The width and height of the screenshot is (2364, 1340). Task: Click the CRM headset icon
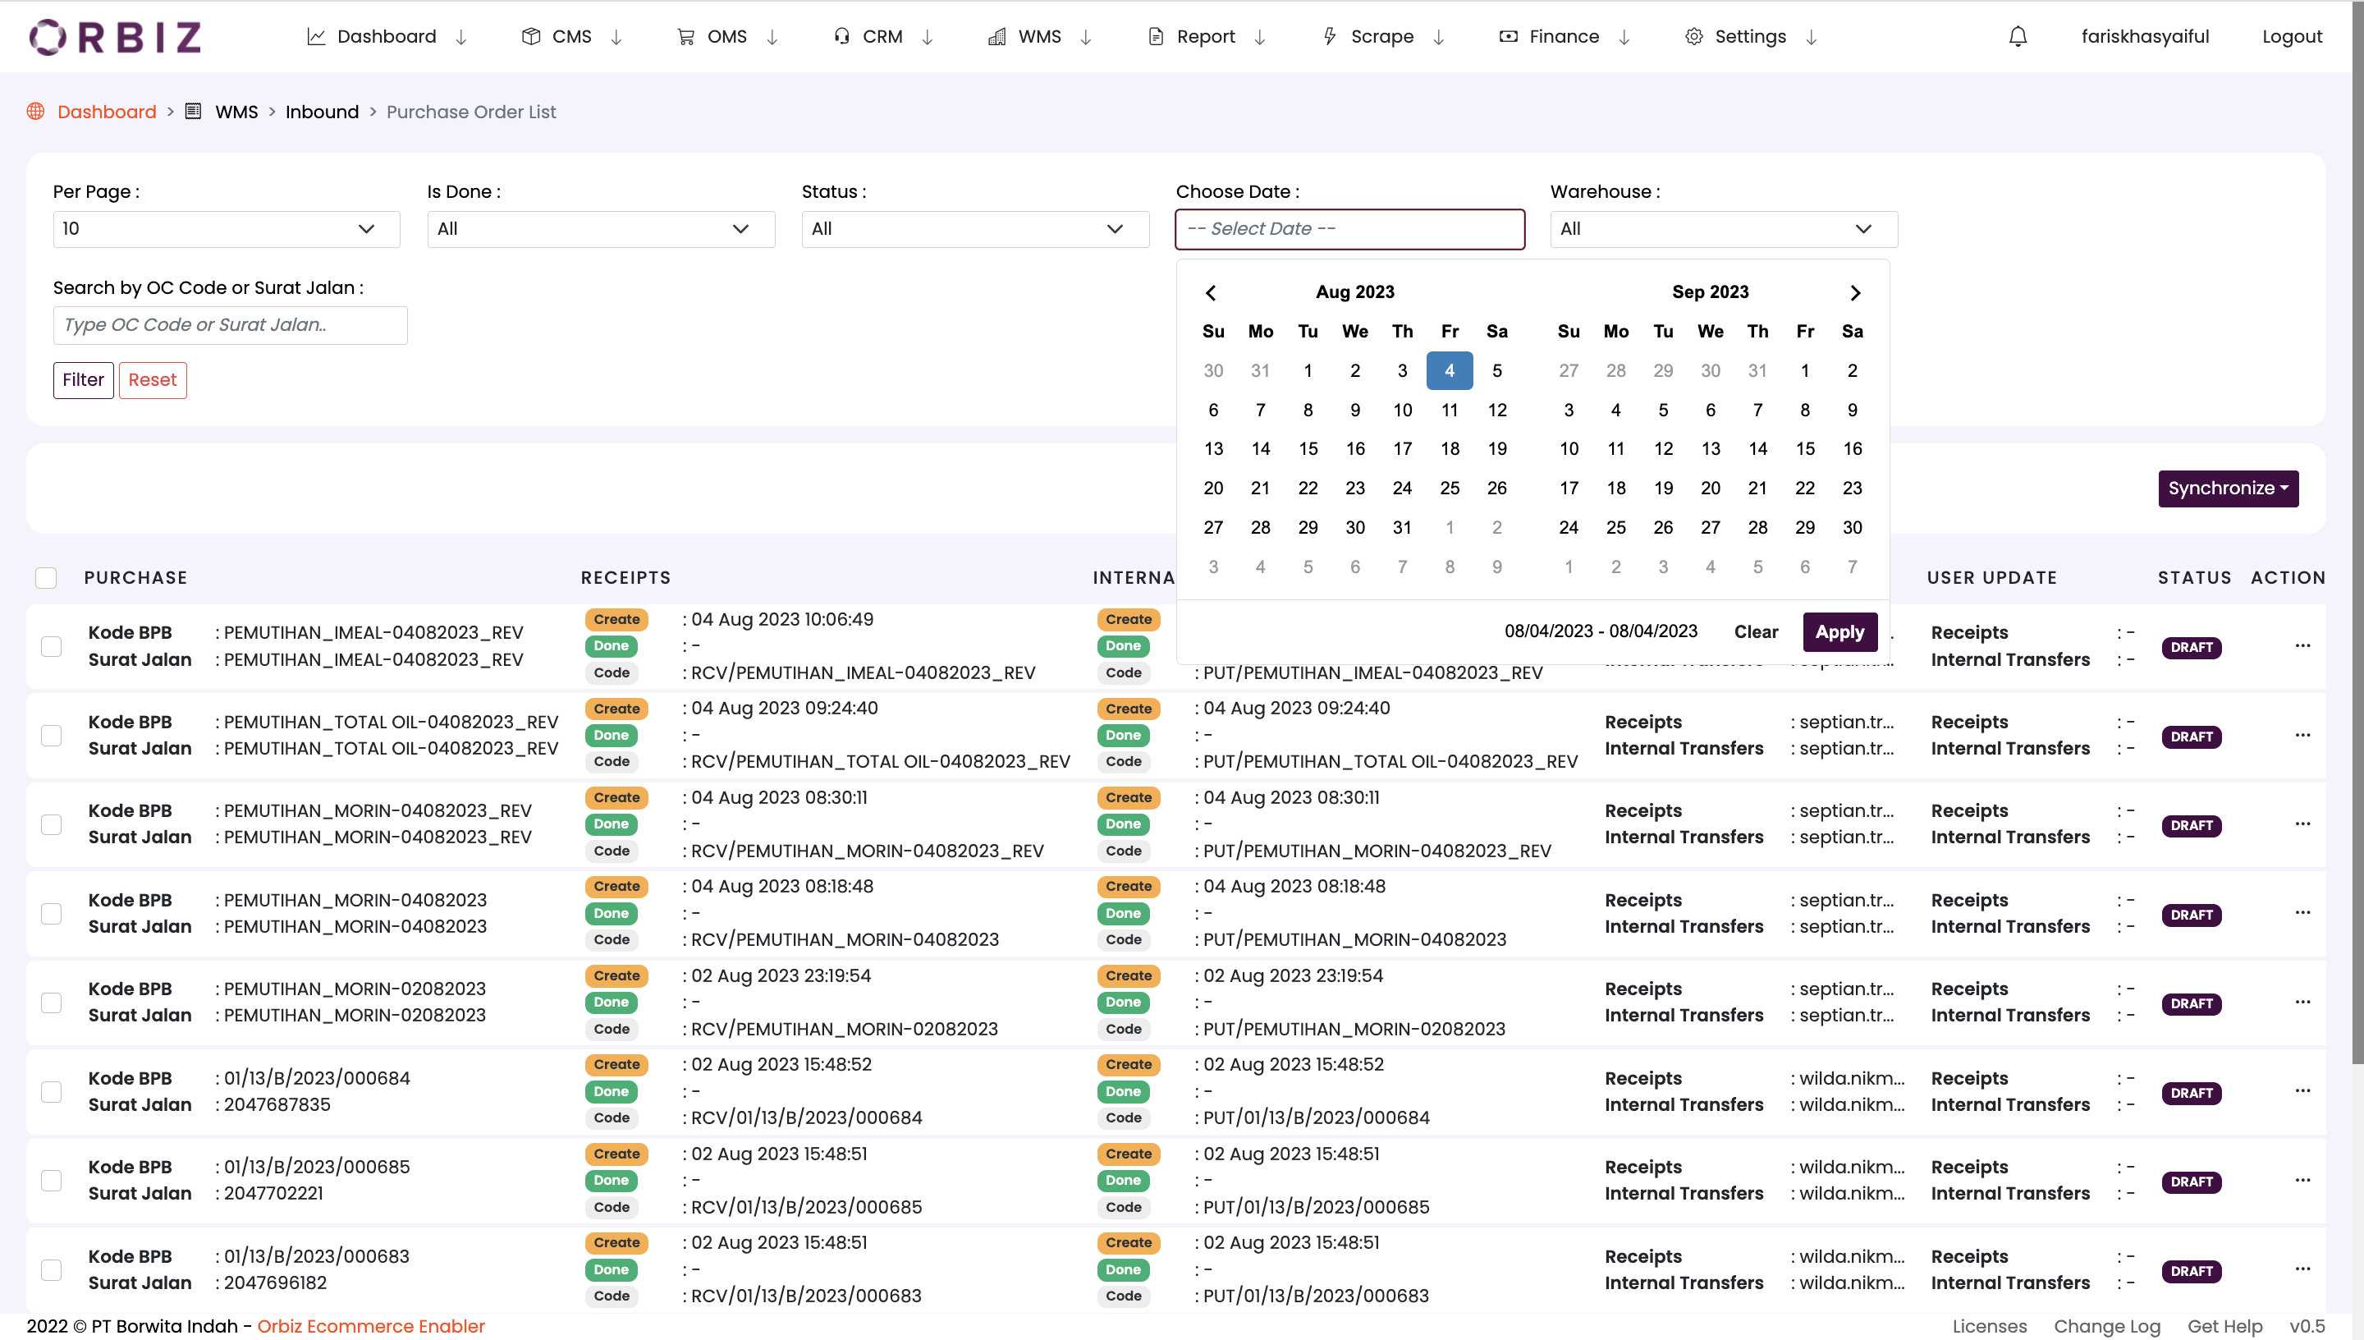pos(841,37)
